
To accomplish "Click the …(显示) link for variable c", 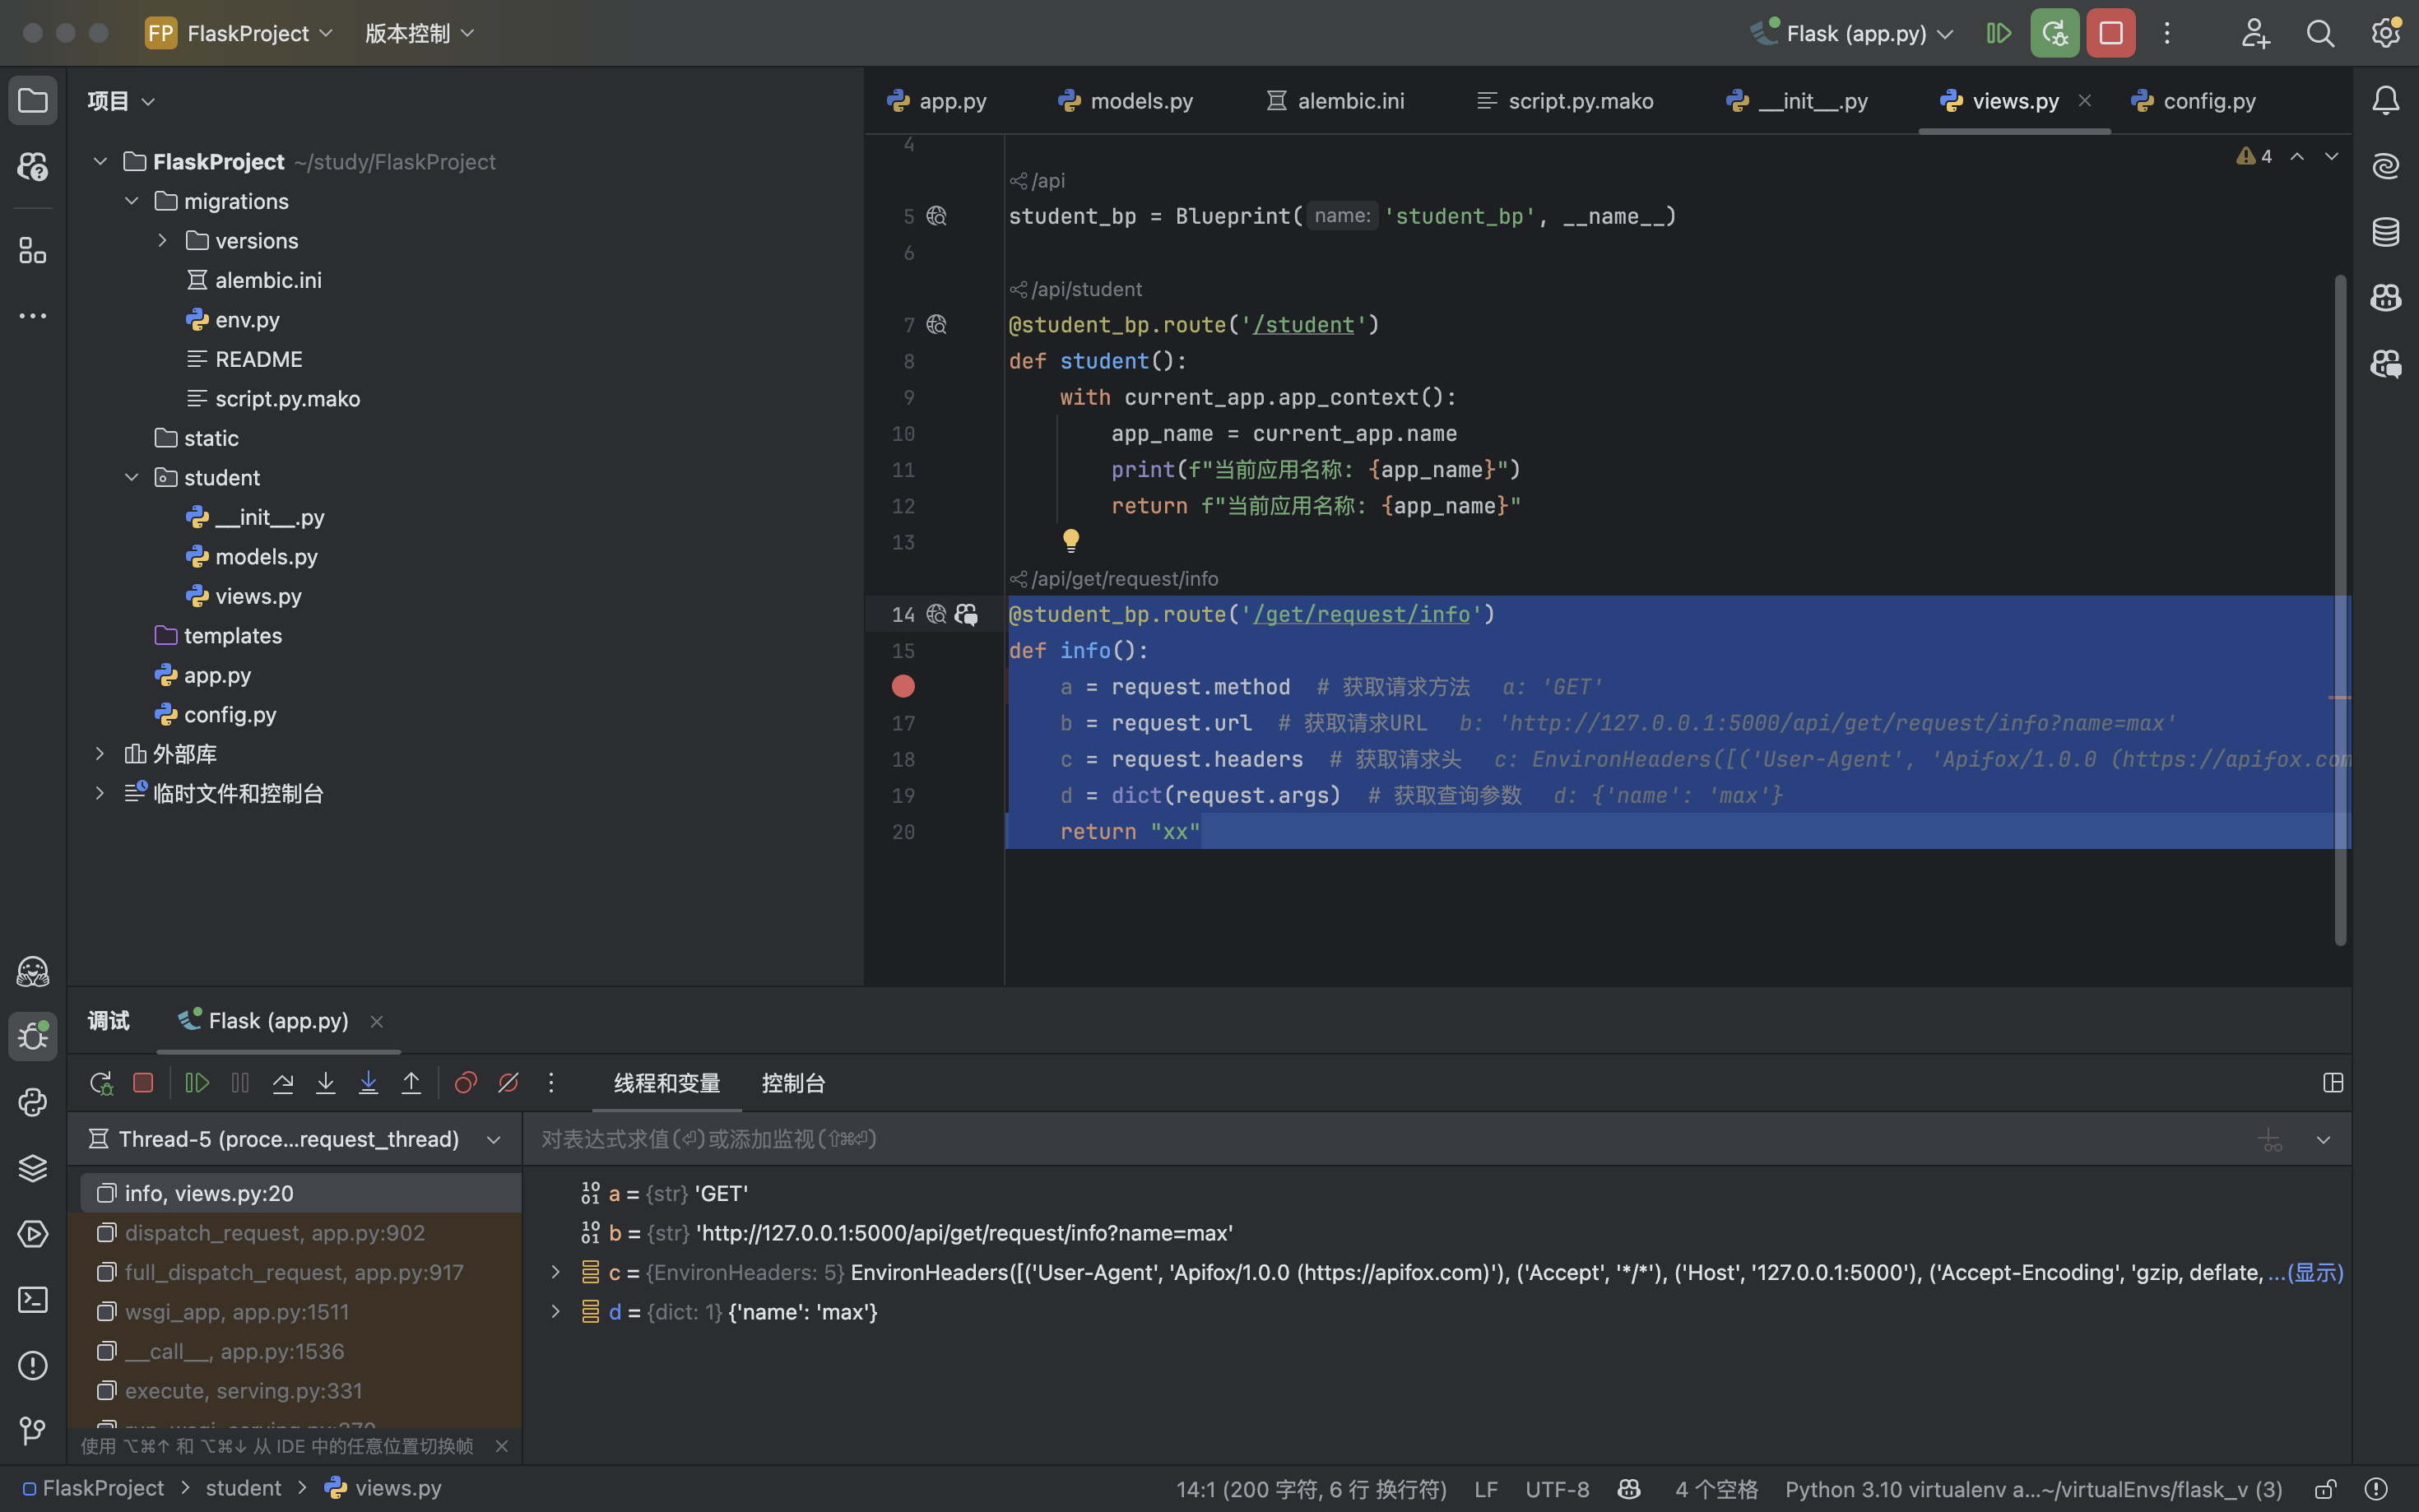I will (x=2306, y=1272).
